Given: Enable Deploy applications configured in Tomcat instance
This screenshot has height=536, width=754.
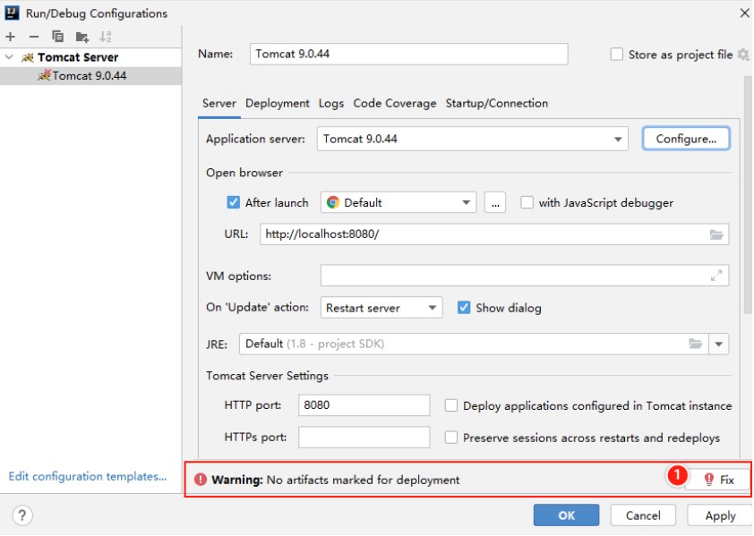Looking at the screenshot, I should (x=451, y=405).
